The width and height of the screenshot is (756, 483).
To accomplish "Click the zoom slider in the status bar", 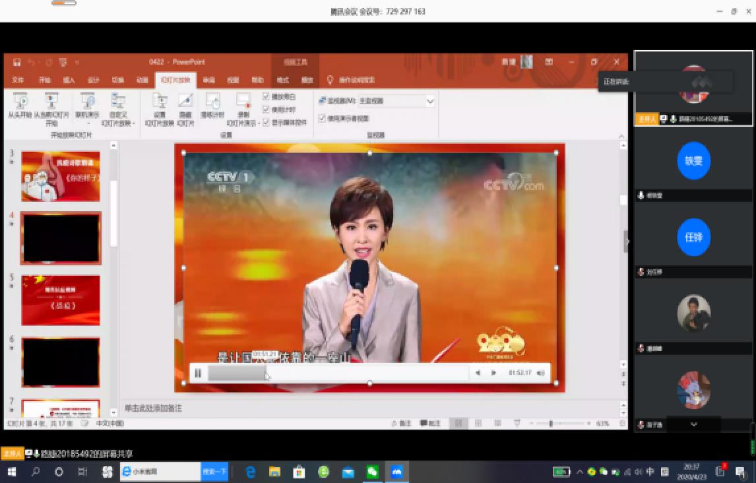I will 551,424.
